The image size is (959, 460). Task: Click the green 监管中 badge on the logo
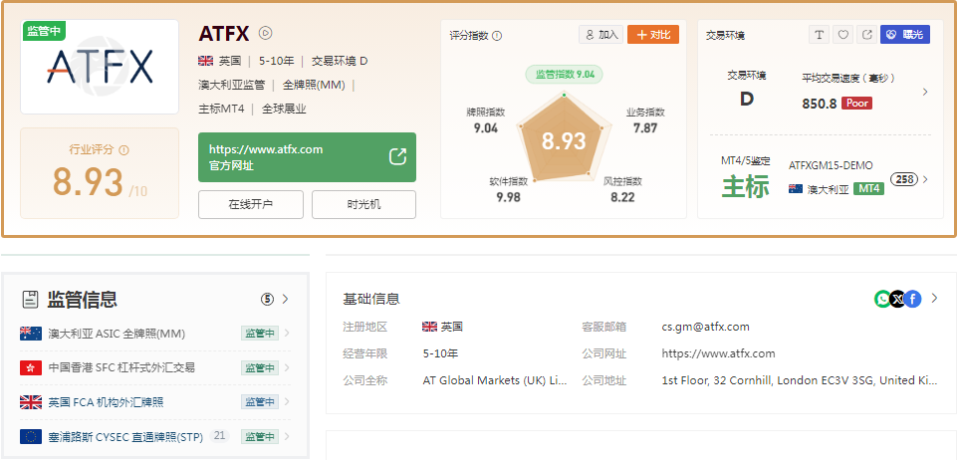(45, 31)
